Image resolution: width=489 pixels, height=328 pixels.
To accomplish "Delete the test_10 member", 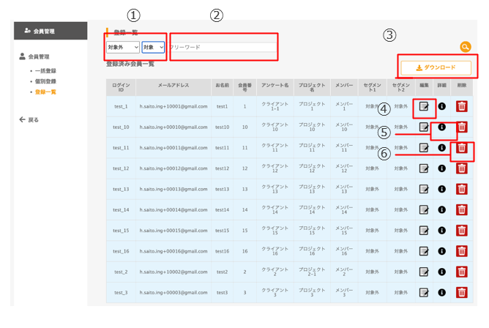I will click(462, 127).
